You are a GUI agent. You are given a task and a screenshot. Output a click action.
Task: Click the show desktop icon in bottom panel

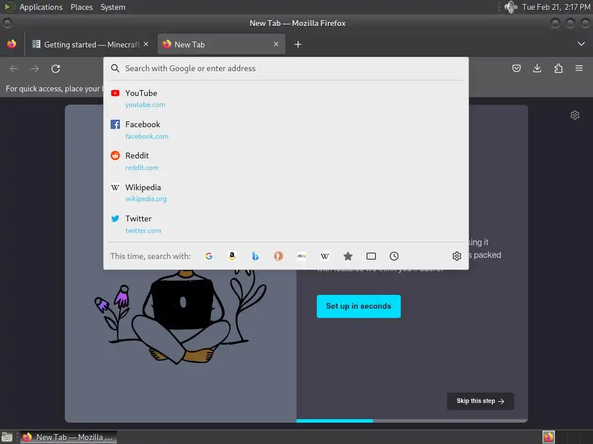click(7, 437)
